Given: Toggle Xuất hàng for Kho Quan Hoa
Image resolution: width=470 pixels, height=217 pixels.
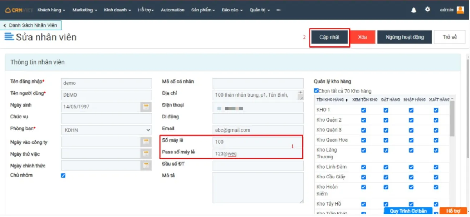Looking at the screenshot, I should tap(436, 140).
